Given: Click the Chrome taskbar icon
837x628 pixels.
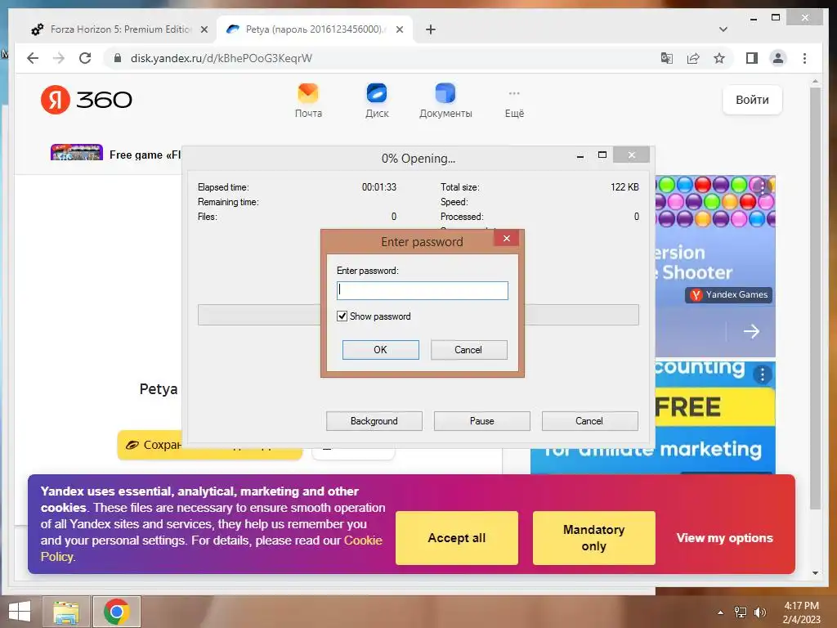Looking at the screenshot, I should pos(116,612).
